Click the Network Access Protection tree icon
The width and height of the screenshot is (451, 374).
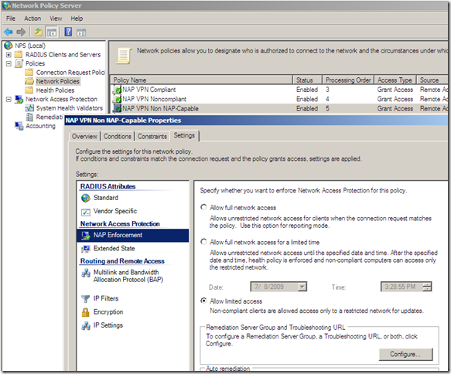[x=19, y=100]
